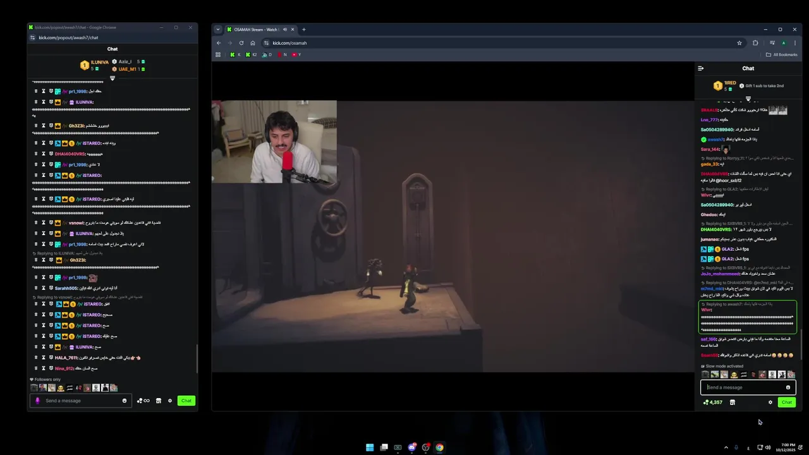Reload the kick.com/osamah page

241,43
